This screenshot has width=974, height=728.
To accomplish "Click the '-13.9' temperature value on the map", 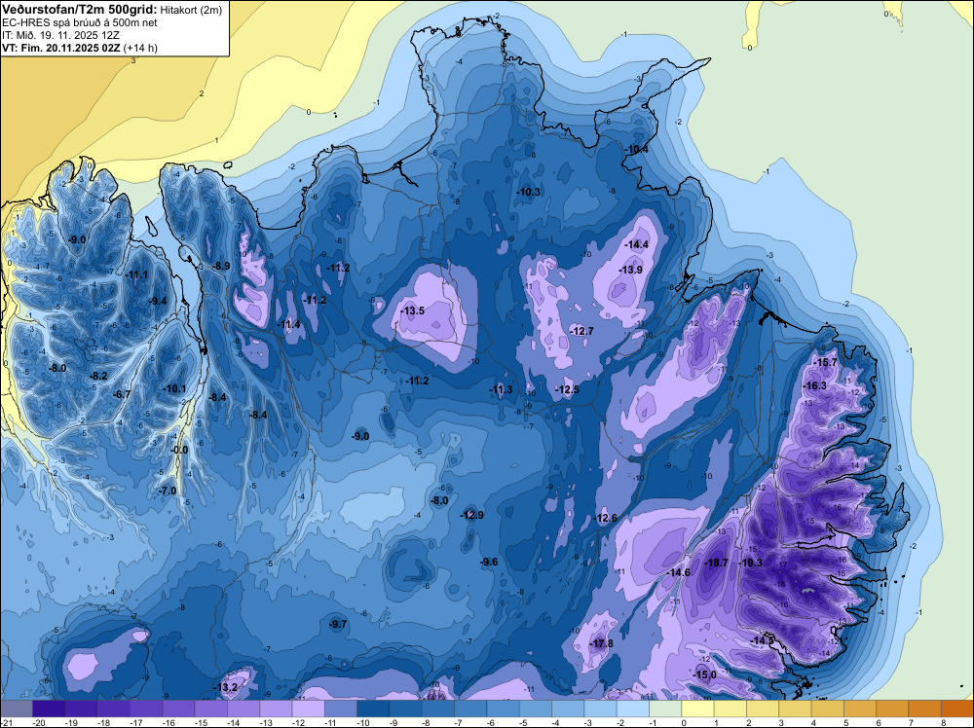I will pos(630,270).
